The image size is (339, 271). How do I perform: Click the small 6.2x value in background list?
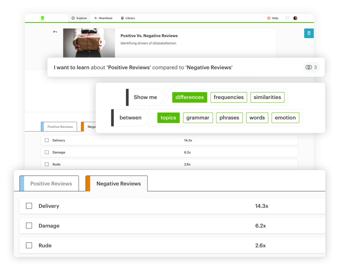187,152
